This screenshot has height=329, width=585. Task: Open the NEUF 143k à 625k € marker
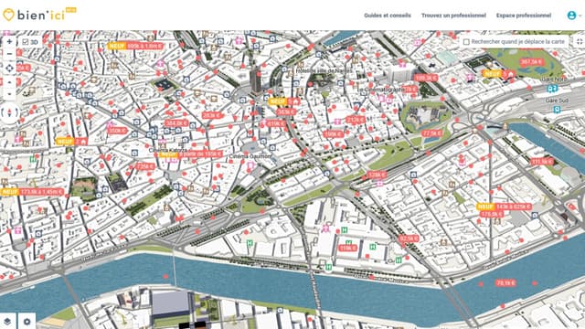pyautogui.click(x=504, y=207)
